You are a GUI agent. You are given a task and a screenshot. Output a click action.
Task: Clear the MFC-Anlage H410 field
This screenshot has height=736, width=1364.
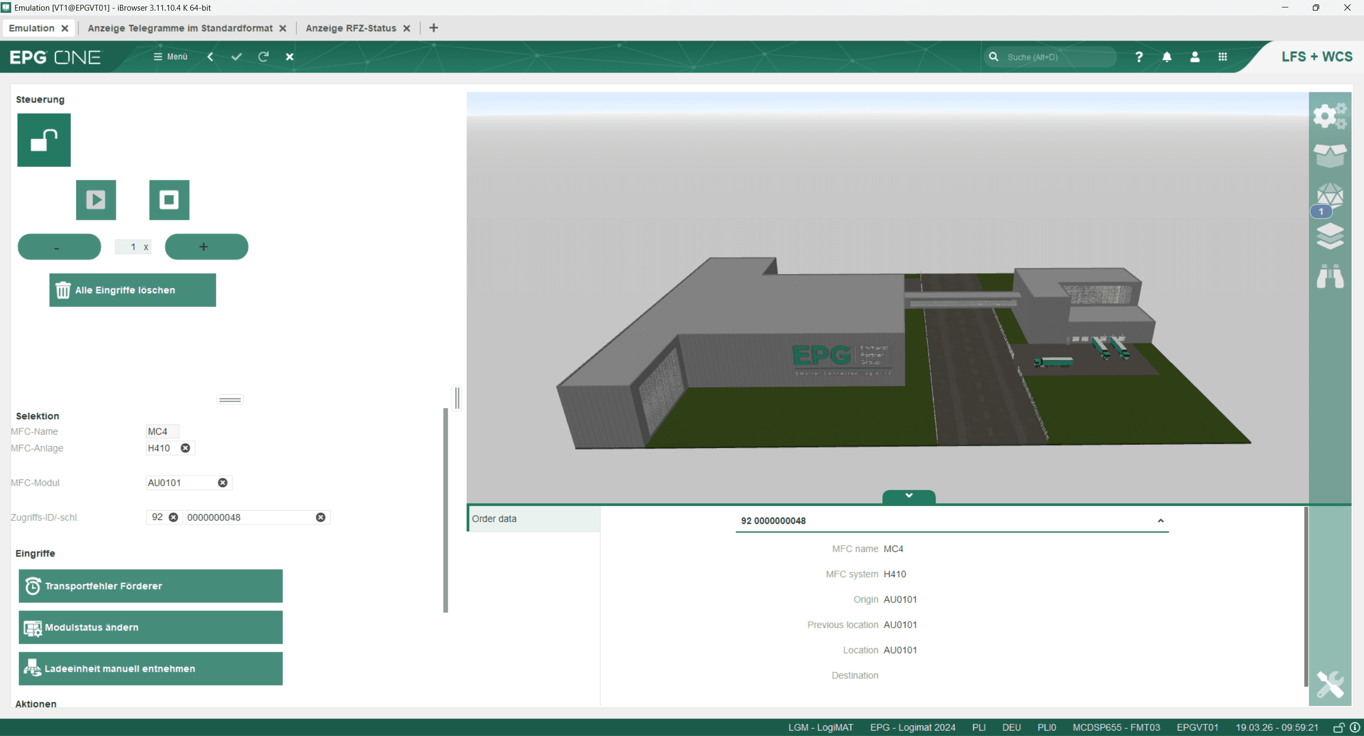pyautogui.click(x=186, y=448)
